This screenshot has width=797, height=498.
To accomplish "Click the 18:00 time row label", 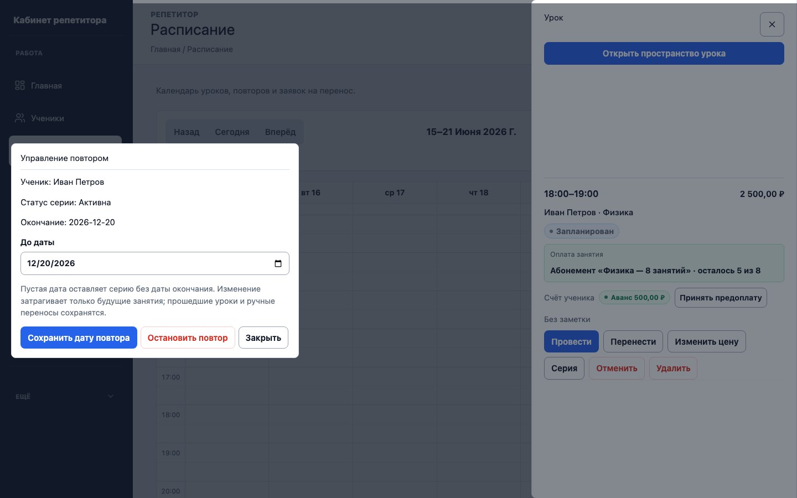I will (170, 415).
